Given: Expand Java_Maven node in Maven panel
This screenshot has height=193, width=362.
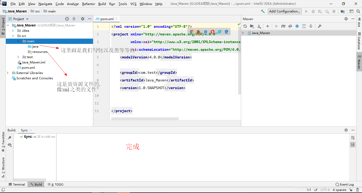Looking at the screenshot, I should pyautogui.click(x=243, y=33).
